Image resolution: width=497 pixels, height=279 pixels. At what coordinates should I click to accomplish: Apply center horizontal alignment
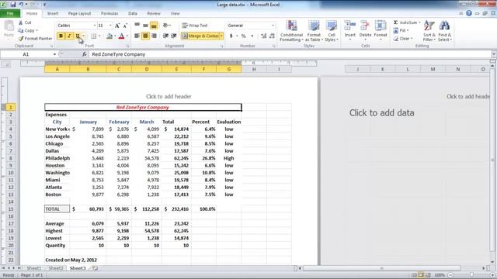point(145,36)
